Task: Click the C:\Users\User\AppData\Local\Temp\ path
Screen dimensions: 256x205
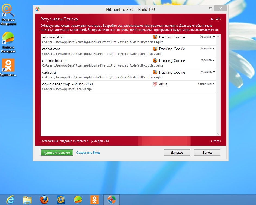Action: [67, 89]
